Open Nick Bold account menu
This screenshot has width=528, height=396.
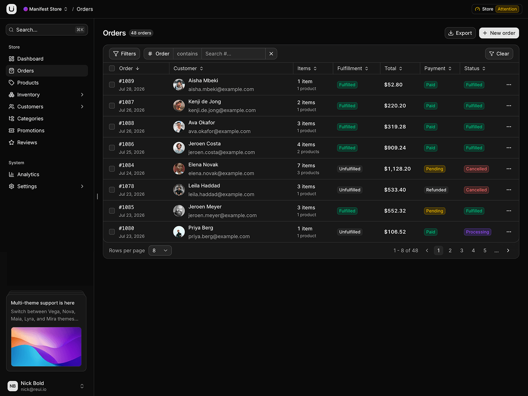click(x=47, y=386)
